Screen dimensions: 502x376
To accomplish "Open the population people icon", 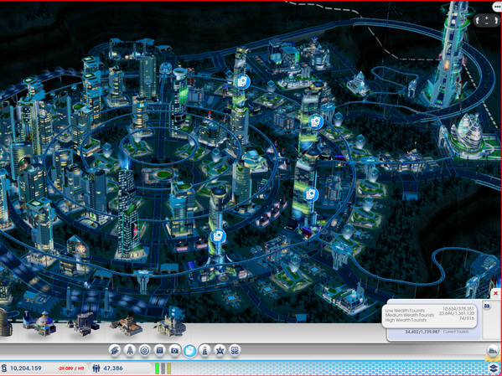I will click(x=96, y=368).
